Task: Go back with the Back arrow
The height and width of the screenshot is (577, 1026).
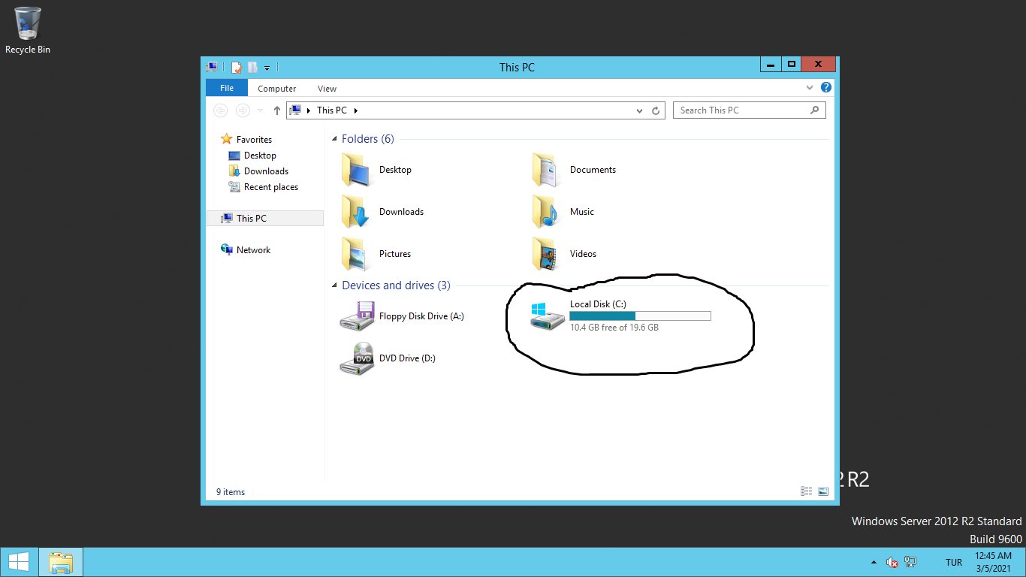Action: click(221, 110)
